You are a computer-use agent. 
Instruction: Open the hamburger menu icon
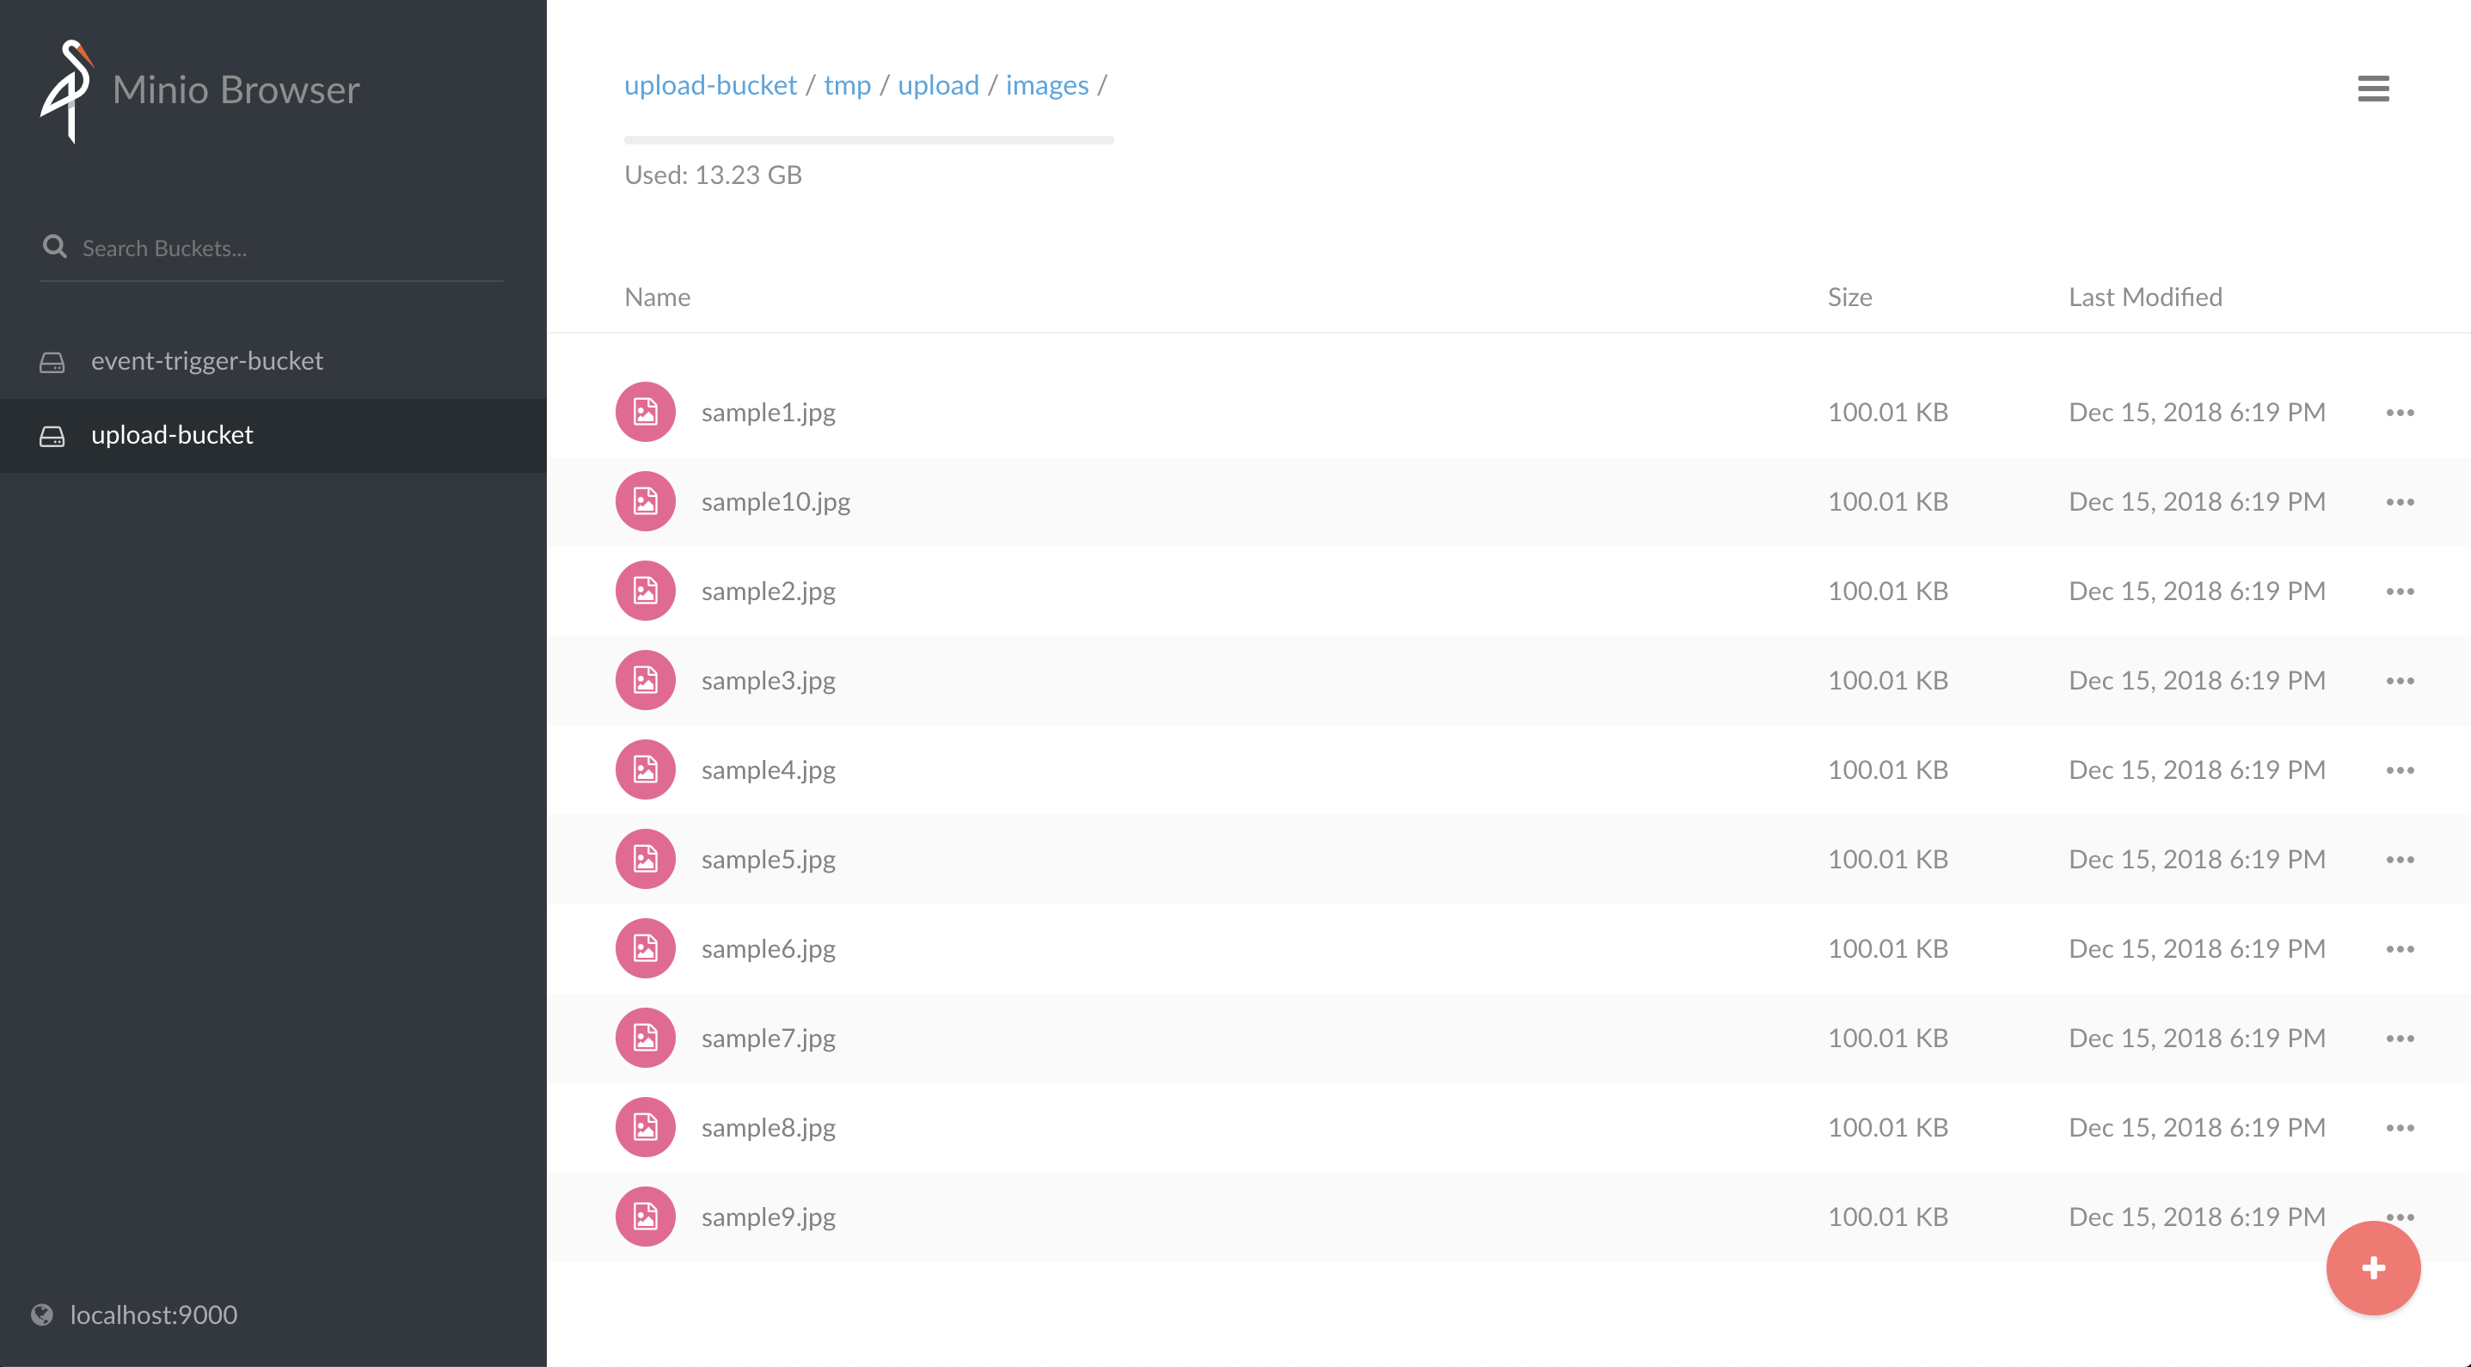click(2373, 89)
